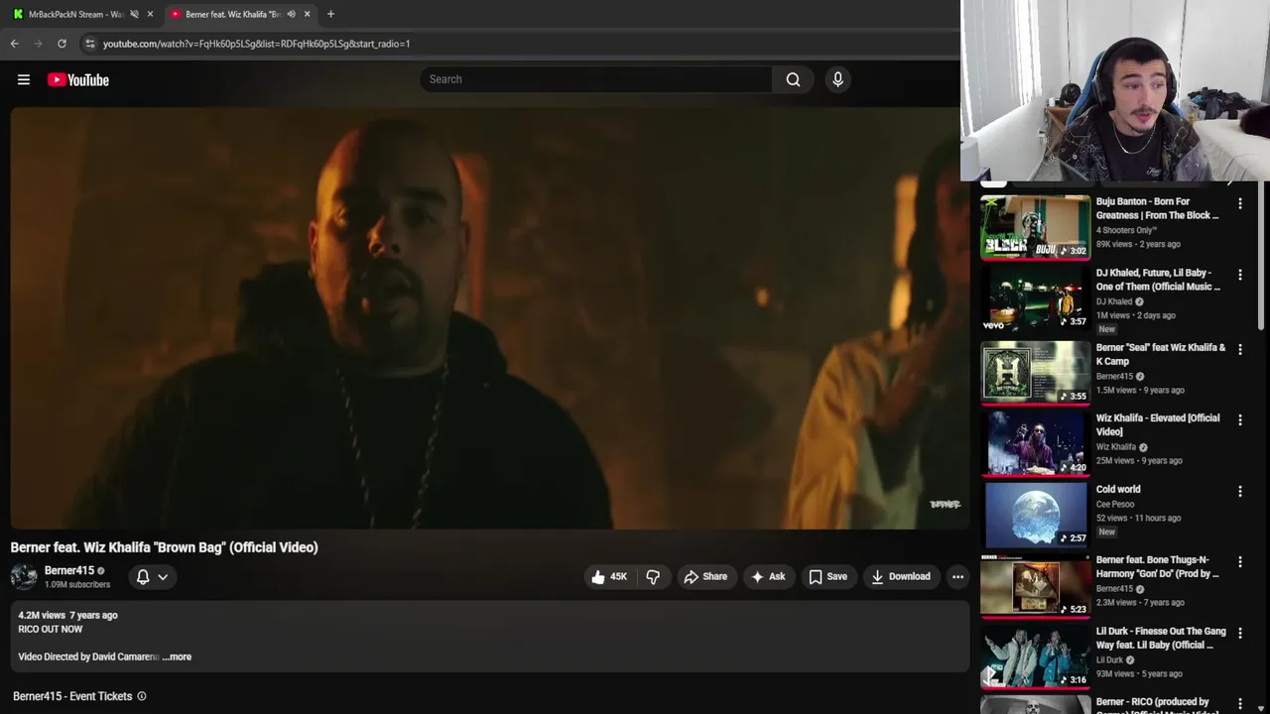The image size is (1270, 714).
Task: Mute the Berner tab via speaker icon
Action: [291, 14]
